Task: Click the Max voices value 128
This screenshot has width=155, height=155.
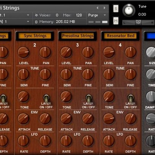Action: point(79,15)
